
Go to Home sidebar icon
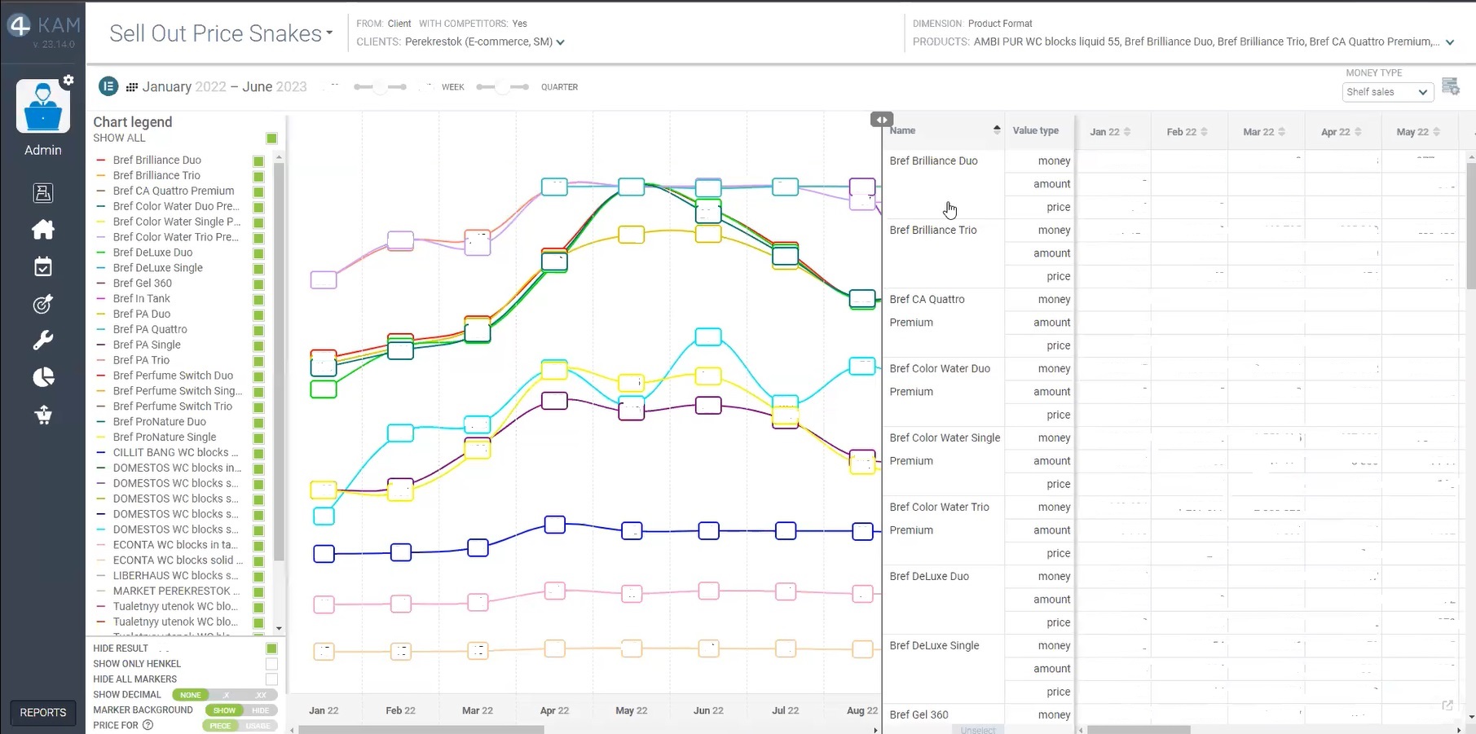tap(43, 230)
